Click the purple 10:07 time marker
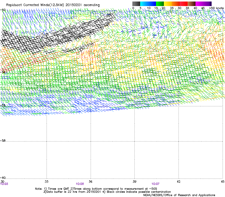Viewport: 225px width, 197px height. click(155, 184)
